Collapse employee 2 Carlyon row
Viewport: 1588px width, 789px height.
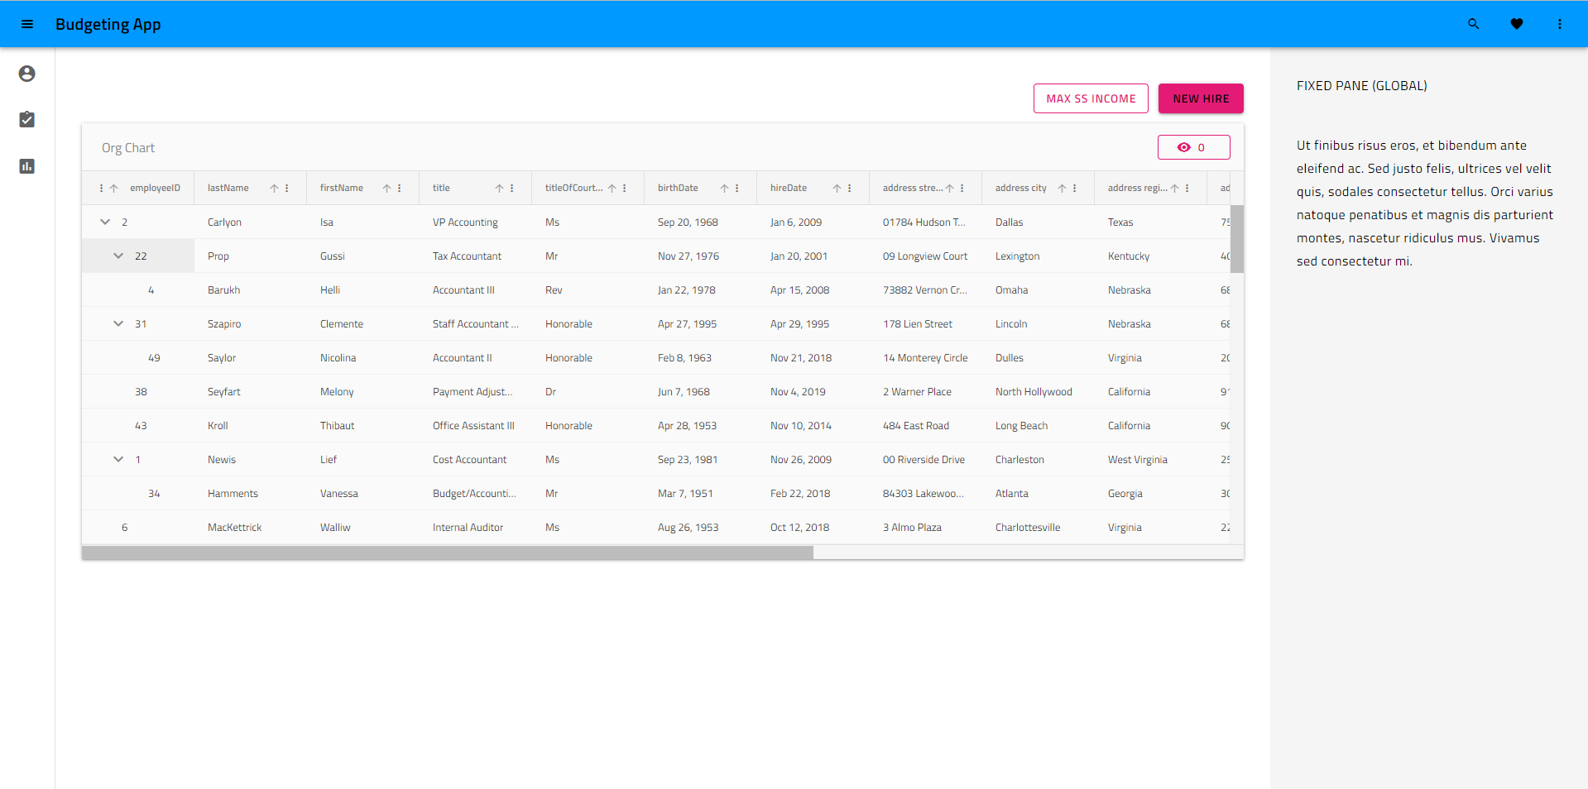pos(104,222)
